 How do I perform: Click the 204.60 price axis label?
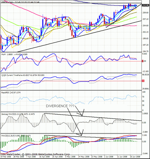tap(145, 25)
